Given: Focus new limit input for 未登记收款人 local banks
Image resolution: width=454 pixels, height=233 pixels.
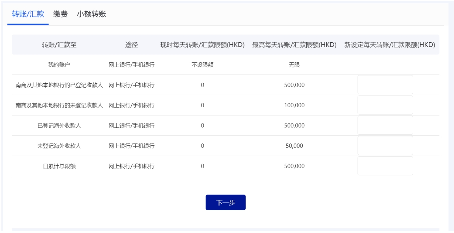Looking at the screenshot, I should click(x=385, y=105).
